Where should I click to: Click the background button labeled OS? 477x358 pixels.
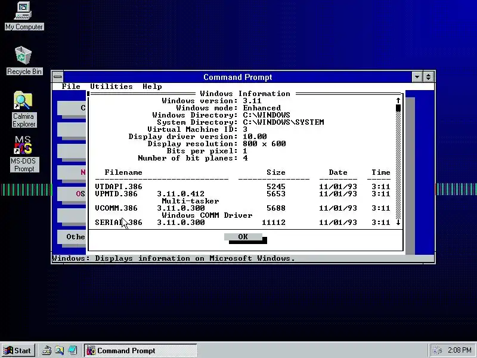click(72, 193)
